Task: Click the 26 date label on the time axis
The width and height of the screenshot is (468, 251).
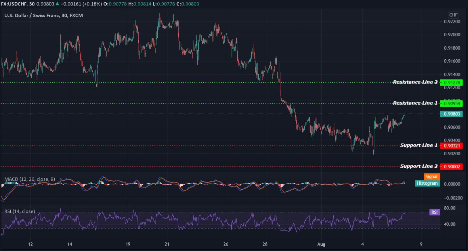Action: [x=226, y=244]
